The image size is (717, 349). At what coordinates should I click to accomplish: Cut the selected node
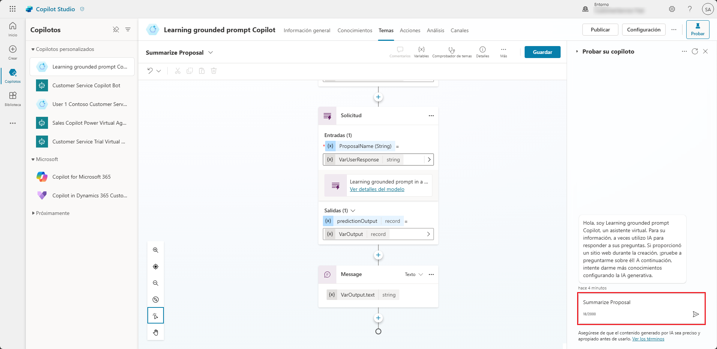pyautogui.click(x=178, y=71)
